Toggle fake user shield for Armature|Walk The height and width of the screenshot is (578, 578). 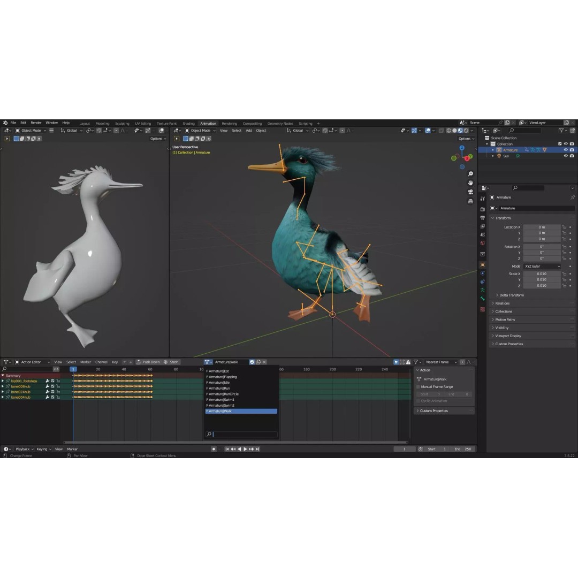[x=252, y=362]
